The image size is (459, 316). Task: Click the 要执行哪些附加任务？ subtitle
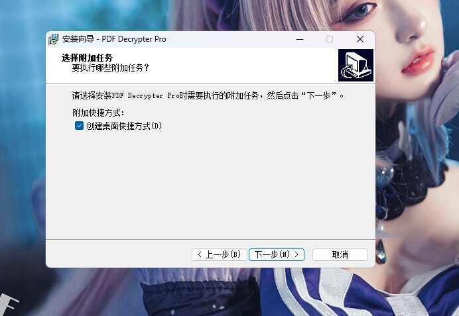[111, 68]
